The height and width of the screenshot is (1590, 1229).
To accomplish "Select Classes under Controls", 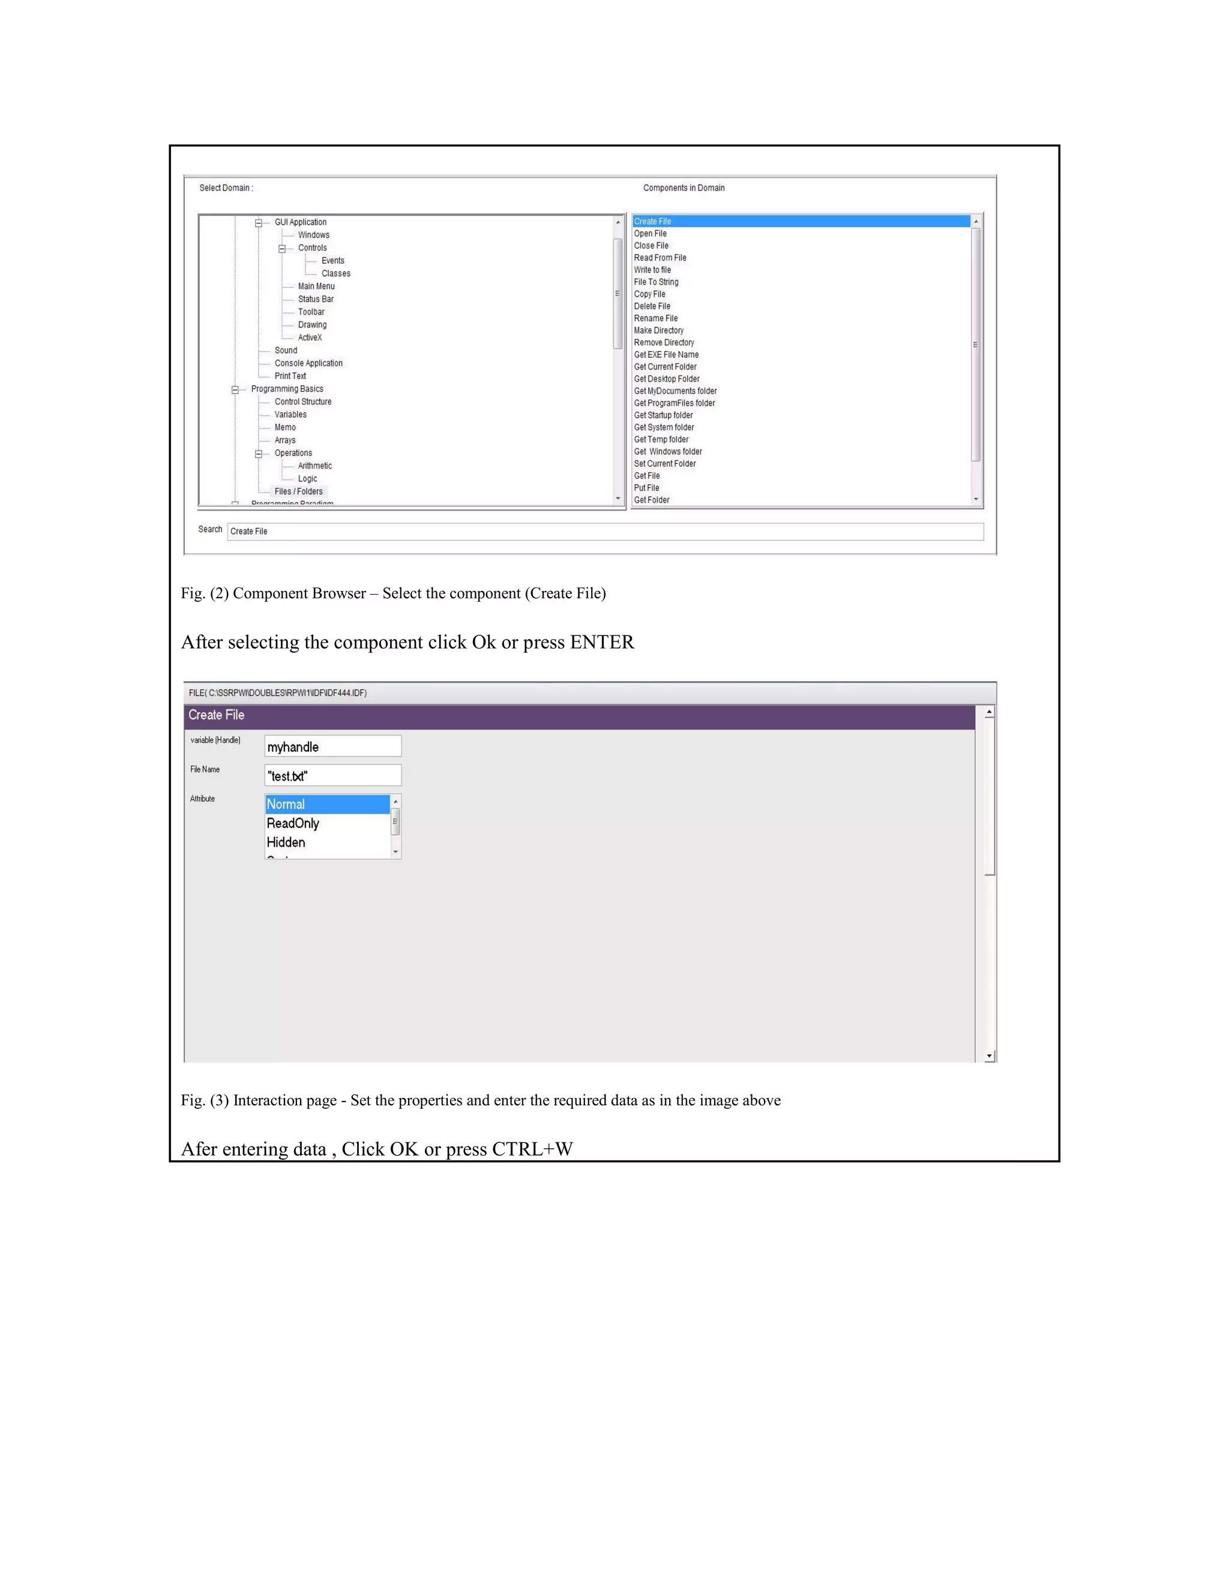I will click(x=335, y=274).
